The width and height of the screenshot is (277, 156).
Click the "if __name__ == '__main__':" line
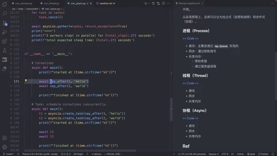click(48, 54)
